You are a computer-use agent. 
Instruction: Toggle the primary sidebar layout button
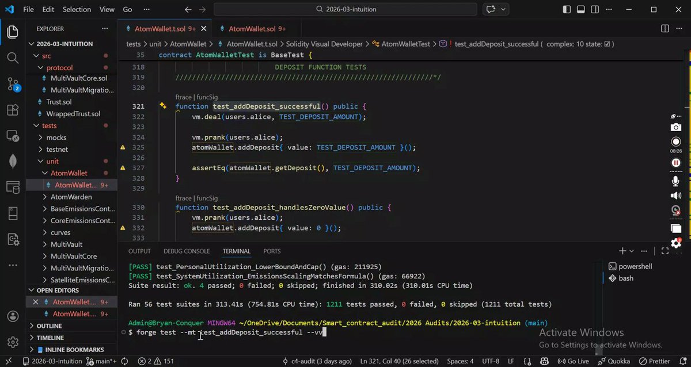point(567,9)
